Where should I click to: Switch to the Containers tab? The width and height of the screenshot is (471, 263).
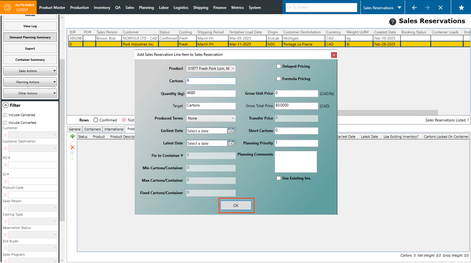(92, 129)
